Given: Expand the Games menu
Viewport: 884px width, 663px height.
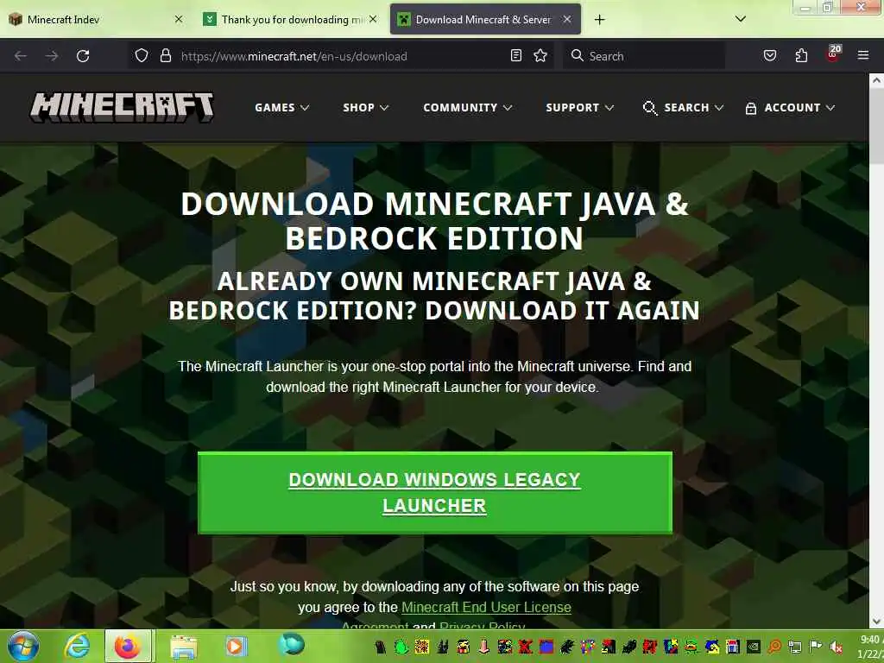Looking at the screenshot, I should point(282,108).
